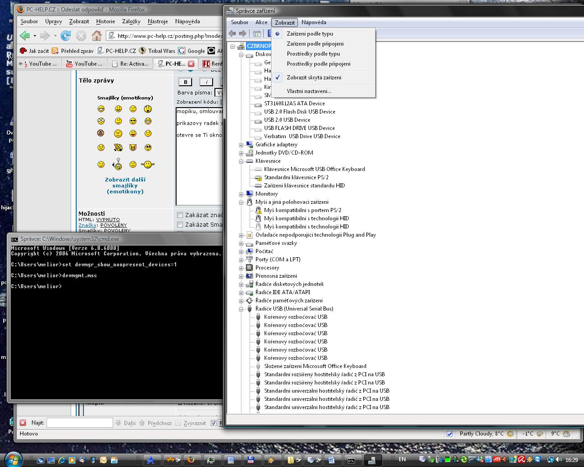The image size is (584, 467).
Task: Open Google bookmark in bookmarks toolbar
Action: (192, 51)
